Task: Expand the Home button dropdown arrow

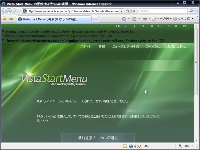Action: coord(129,19)
